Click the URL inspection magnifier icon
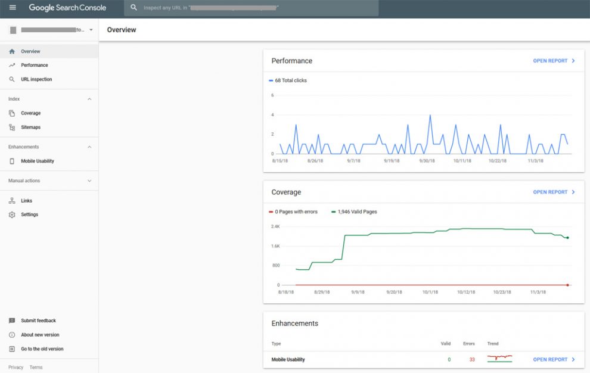This screenshot has width=590, height=373. (x=12, y=79)
